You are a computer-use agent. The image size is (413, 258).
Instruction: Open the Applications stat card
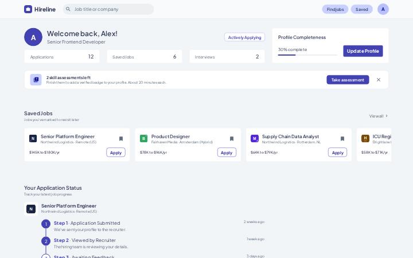[62, 56]
